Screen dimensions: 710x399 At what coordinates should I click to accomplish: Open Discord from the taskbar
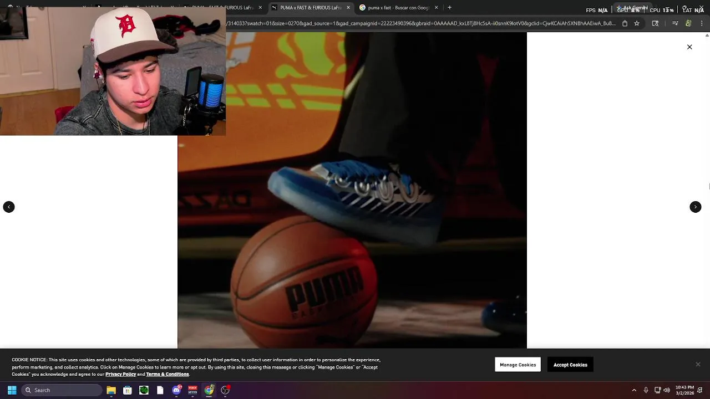click(x=176, y=390)
